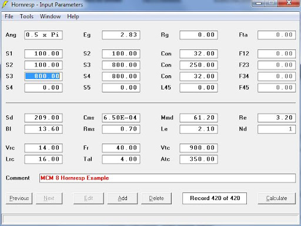The height and width of the screenshot is (226, 301).
Task: Click the Add record button
Action: pyautogui.click(x=122, y=198)
